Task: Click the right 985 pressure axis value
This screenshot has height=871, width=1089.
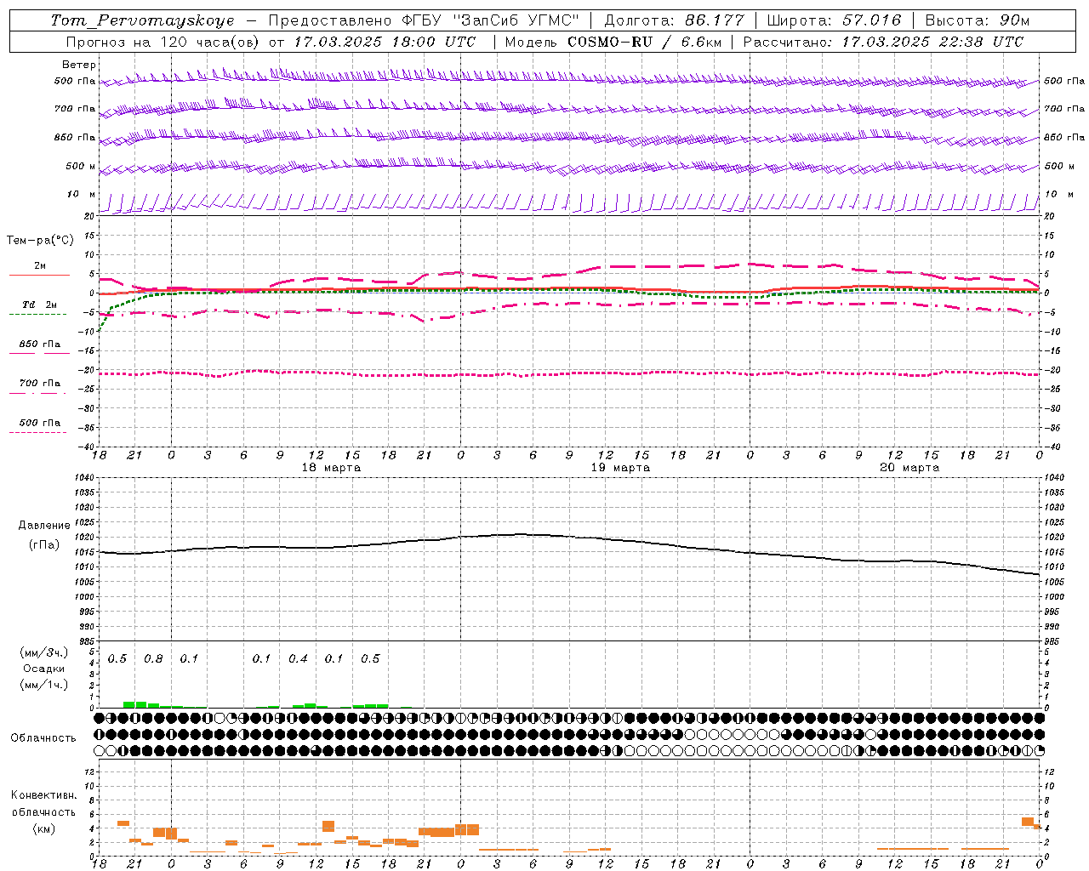Action: click(x=1053, y=640)
